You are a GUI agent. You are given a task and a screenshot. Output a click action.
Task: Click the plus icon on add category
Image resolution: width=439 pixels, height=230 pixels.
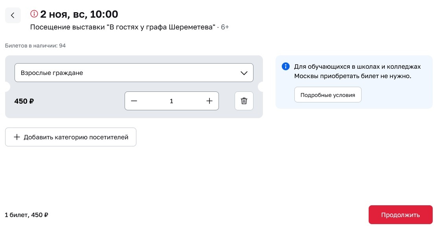pyautogui.click(x=17, y=137)
